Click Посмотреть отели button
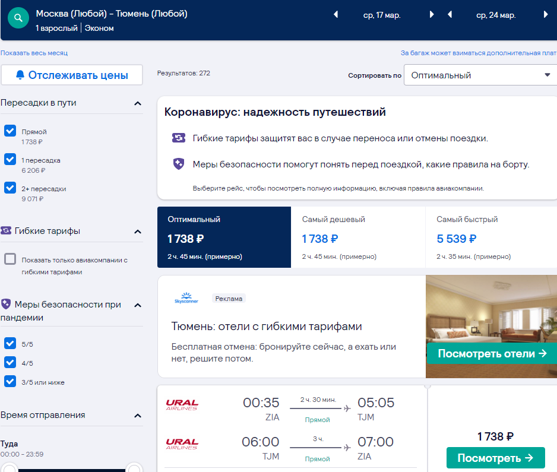 492,353
